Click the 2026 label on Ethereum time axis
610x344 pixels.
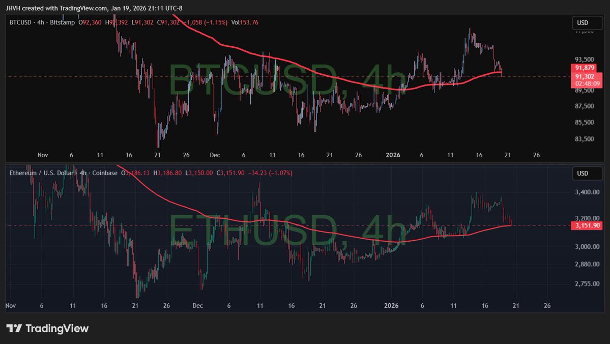(391, 305)
